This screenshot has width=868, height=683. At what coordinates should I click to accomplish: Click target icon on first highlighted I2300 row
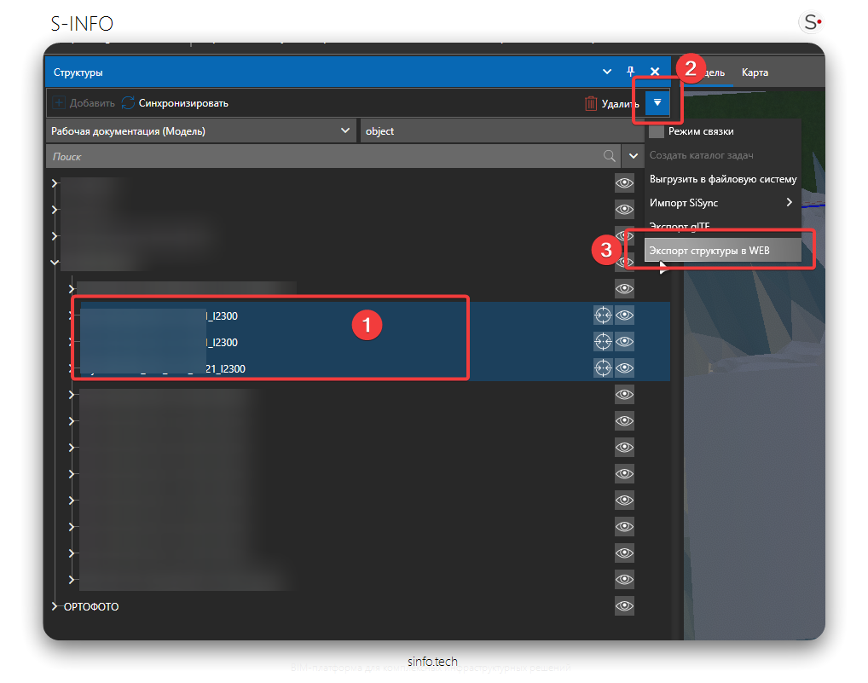point(603,315)
